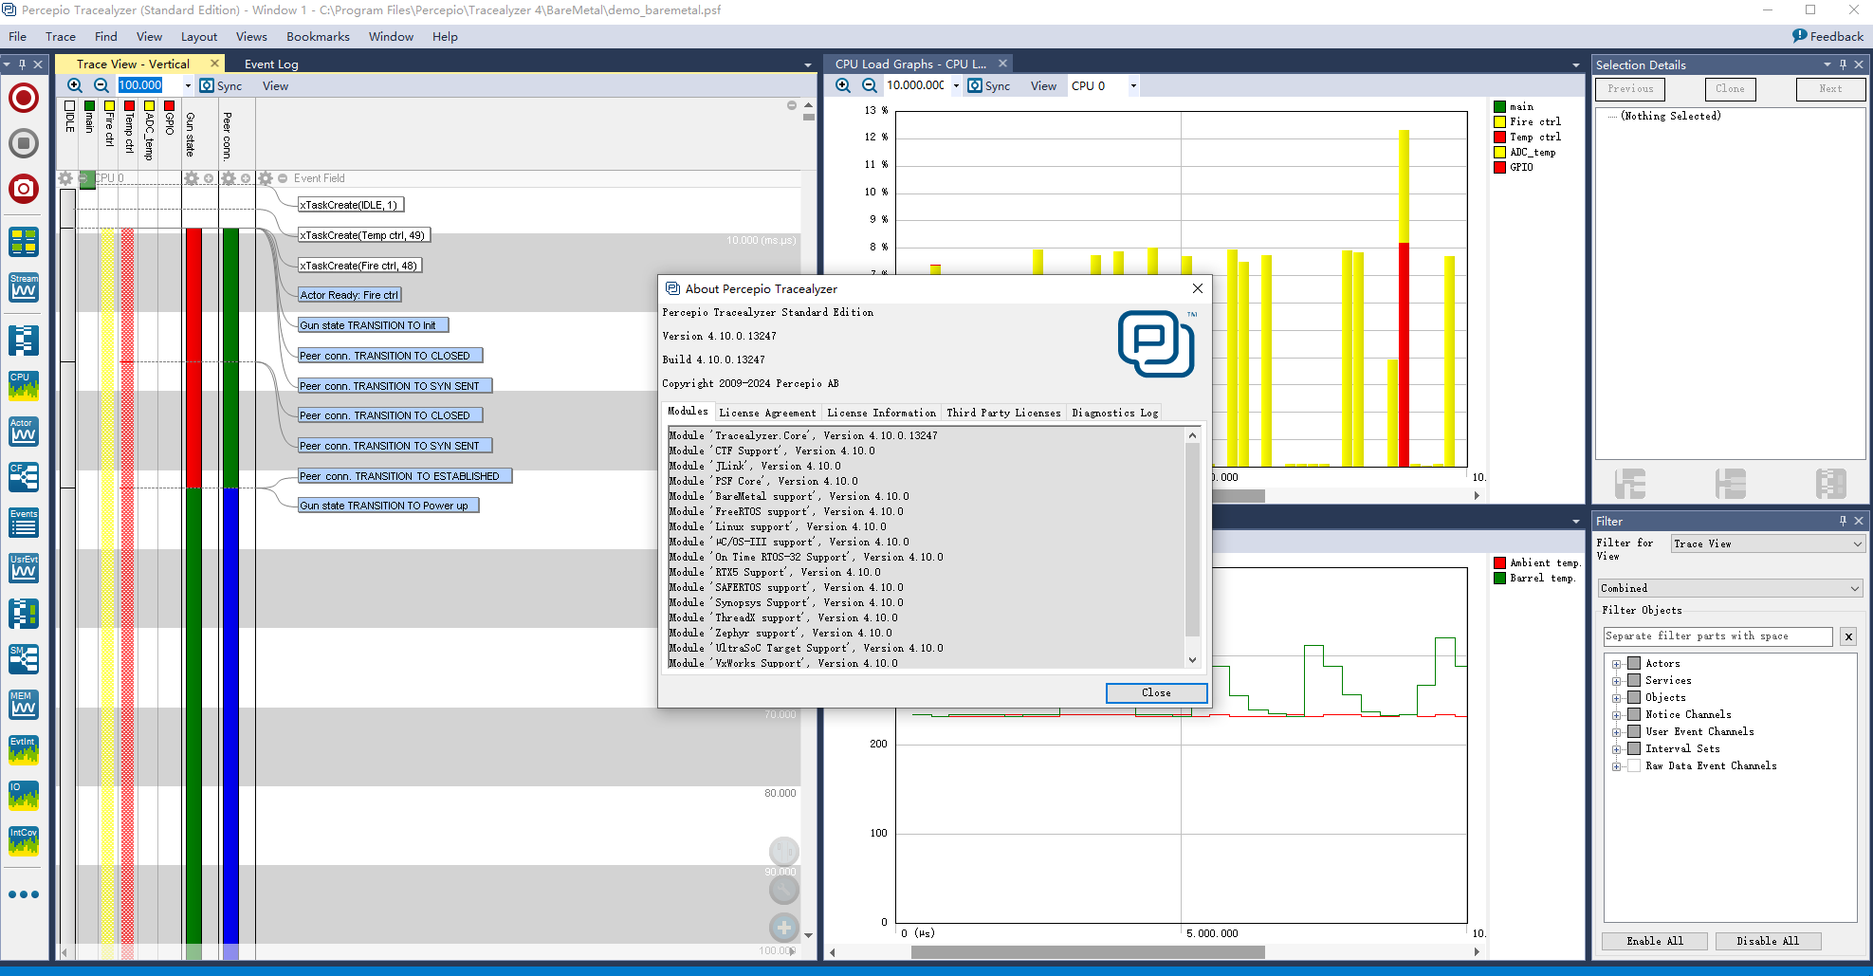This screenshot has width=1873, height=976.
Task: Open the MEM heap usage sidebar icon
Action: pyautogui.click(x=24, y=705)
